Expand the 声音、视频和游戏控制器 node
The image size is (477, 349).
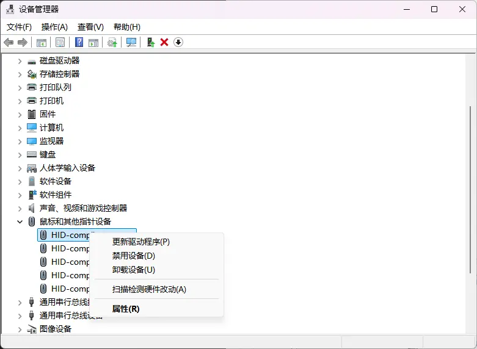point(20,209)
